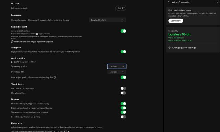Go back from Wired Connection panel
220x132 pixels.
[x=168, y=2]
